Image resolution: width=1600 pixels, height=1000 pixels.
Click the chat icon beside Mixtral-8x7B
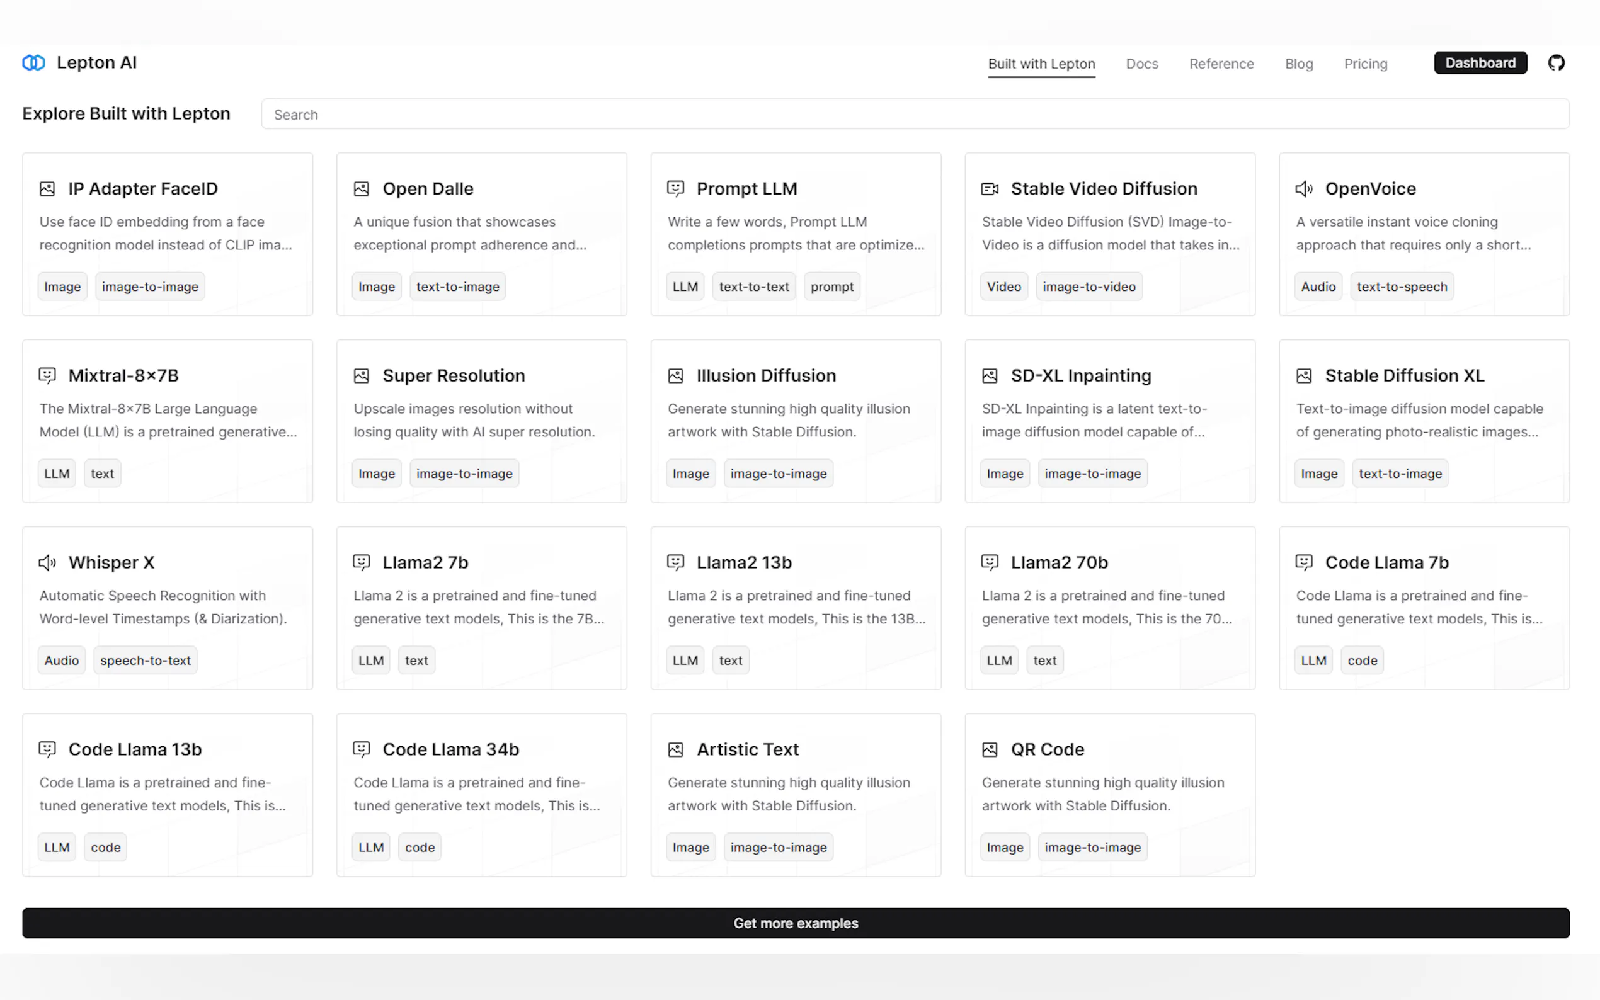47,376
